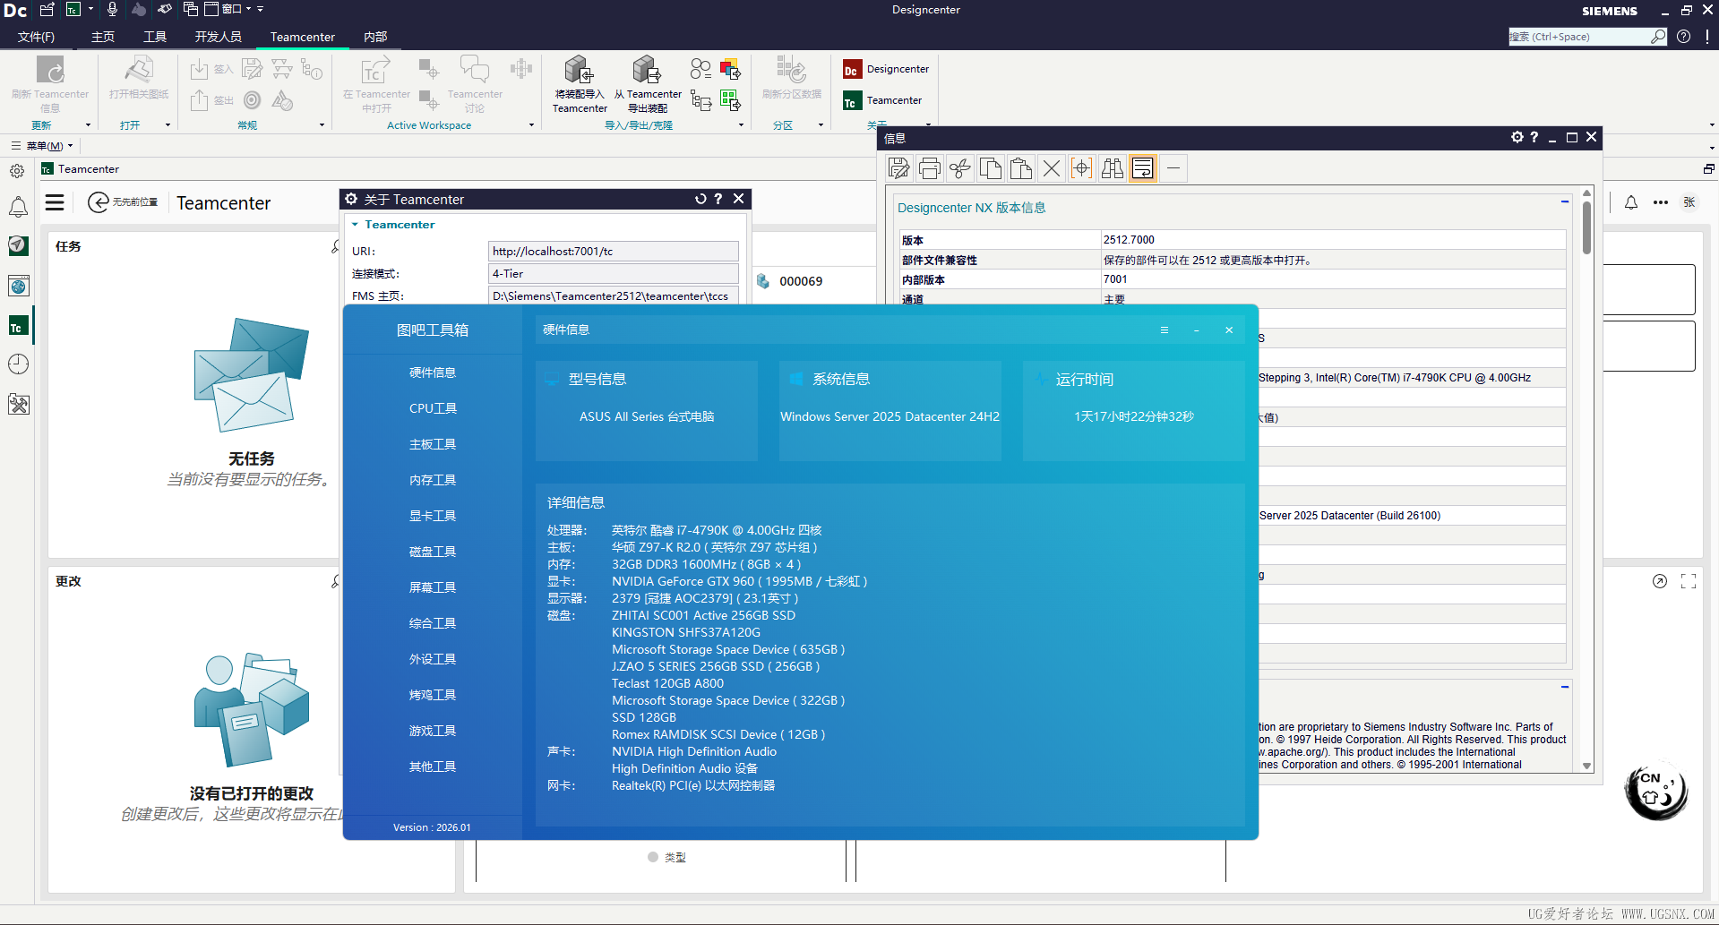
Task: Click the scissors cut icon in the 信息 window
Action: pyautogui.click(x=960, y=168)
